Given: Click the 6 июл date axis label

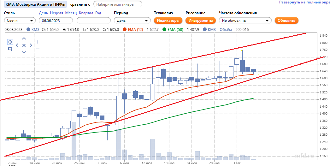Looking at the screenshot, I should pyautogui.click(x=124, y=163).
